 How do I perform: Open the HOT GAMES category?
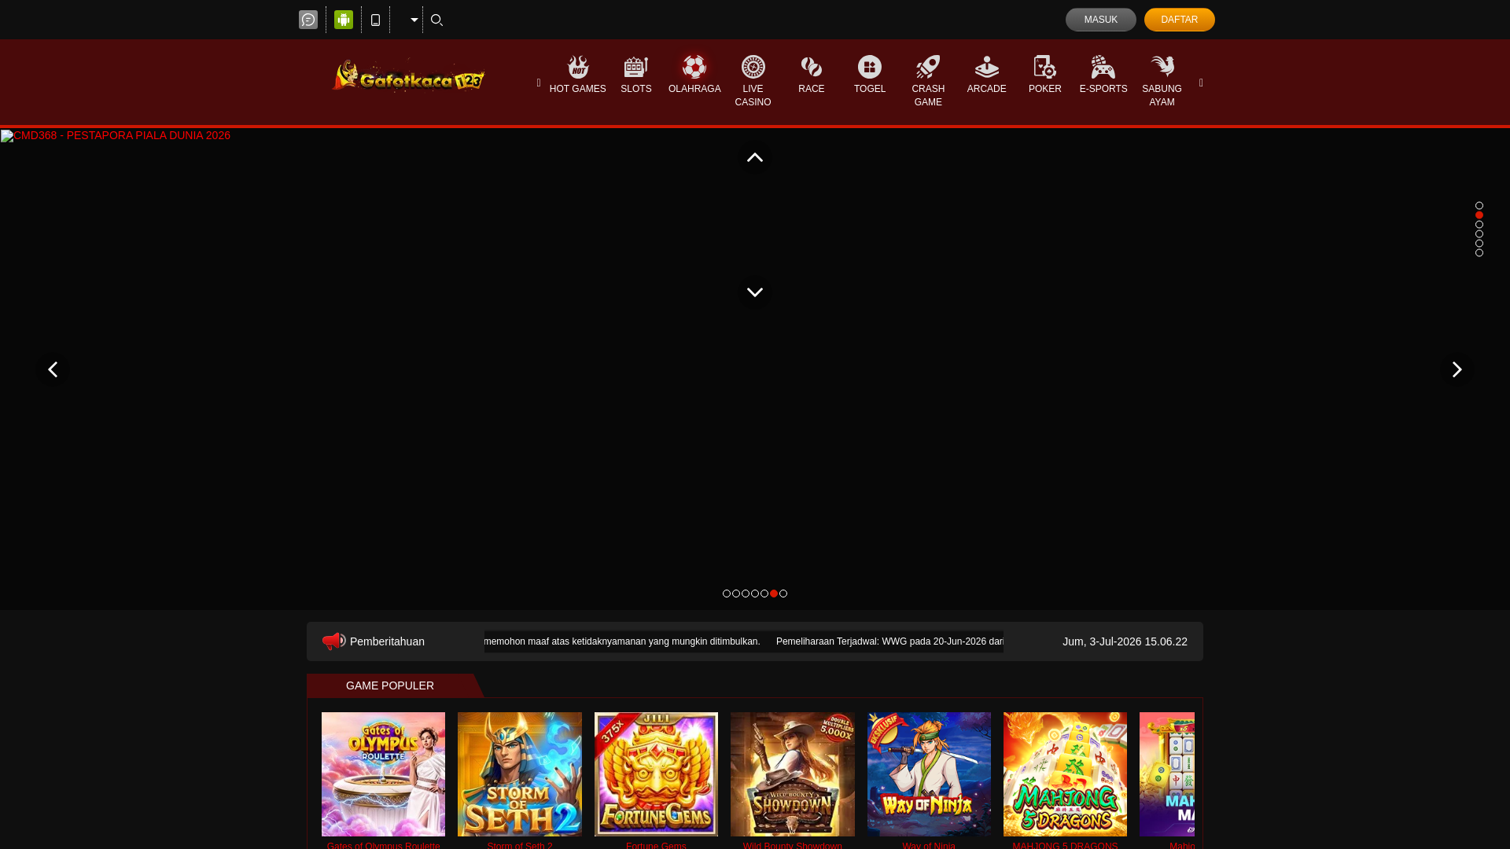click(577, 75)
